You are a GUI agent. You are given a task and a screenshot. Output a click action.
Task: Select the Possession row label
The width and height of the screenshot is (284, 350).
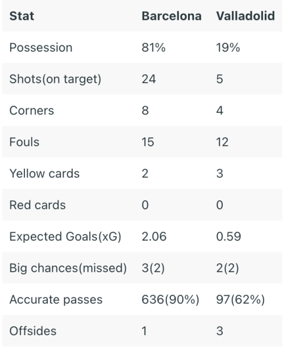(41, 48)
